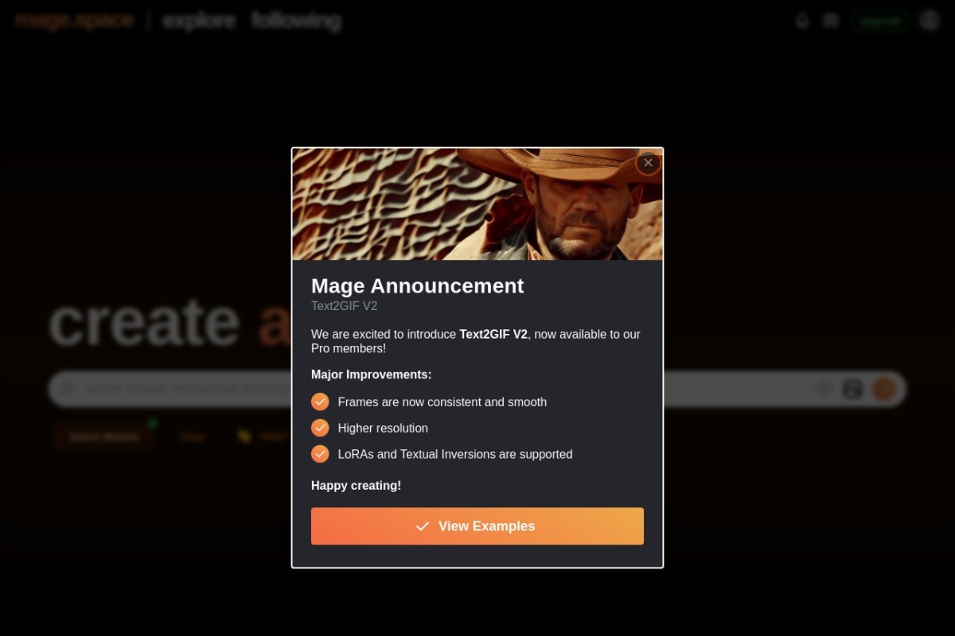Click the "Happy creating!" text
The height and width of the screenshot is (636, 955).
point(356,486)
